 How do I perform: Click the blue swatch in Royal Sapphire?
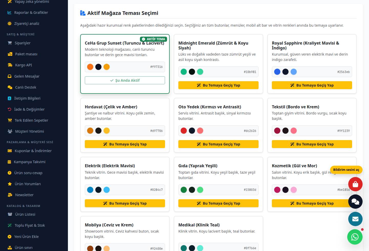[x=277, y=72]
